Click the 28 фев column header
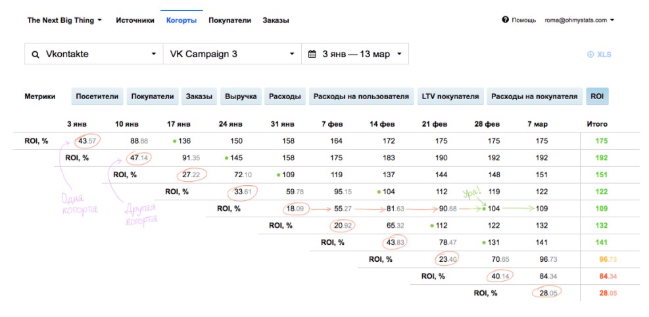649x317 pixels. point(487,124)
